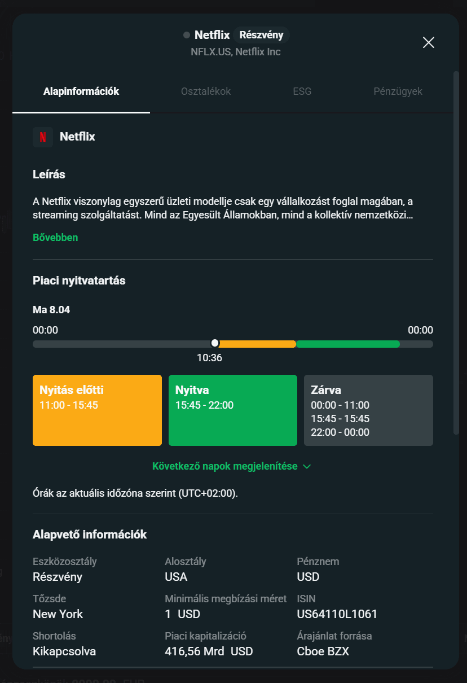Select the green 'Nyitva 15:45 - 22:00' card
The height and width of the screenshot is (683, 467).
(232, 410)
